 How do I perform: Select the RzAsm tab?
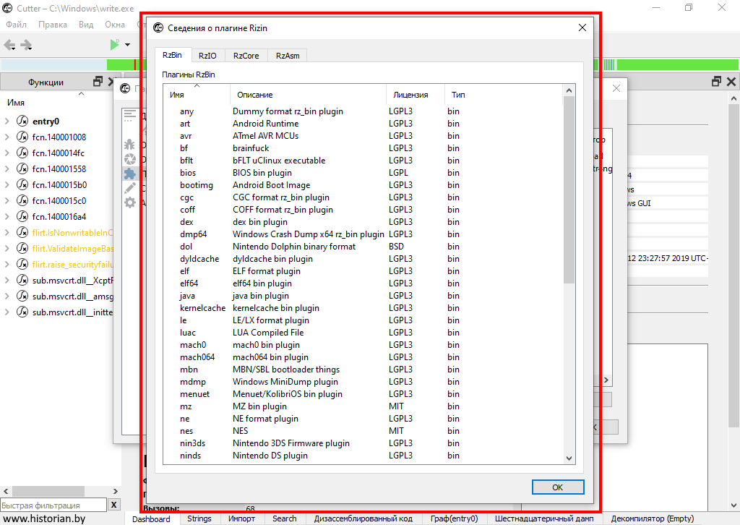click(287, 56)
